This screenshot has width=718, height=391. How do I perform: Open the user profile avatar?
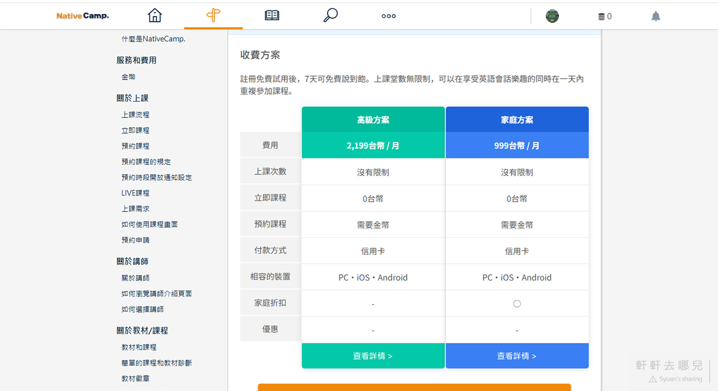[x=552, y=16]
